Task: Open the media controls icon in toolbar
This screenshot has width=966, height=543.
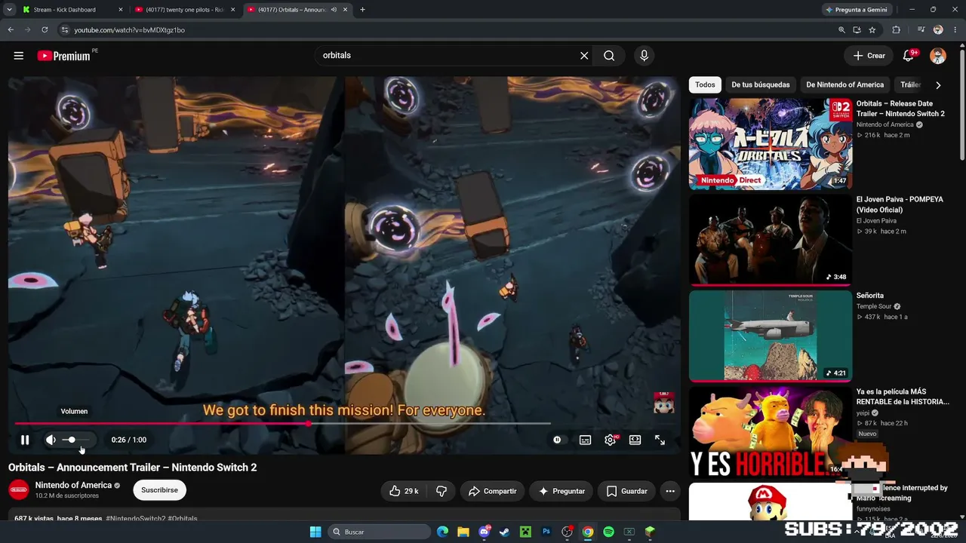Action: 921,30
